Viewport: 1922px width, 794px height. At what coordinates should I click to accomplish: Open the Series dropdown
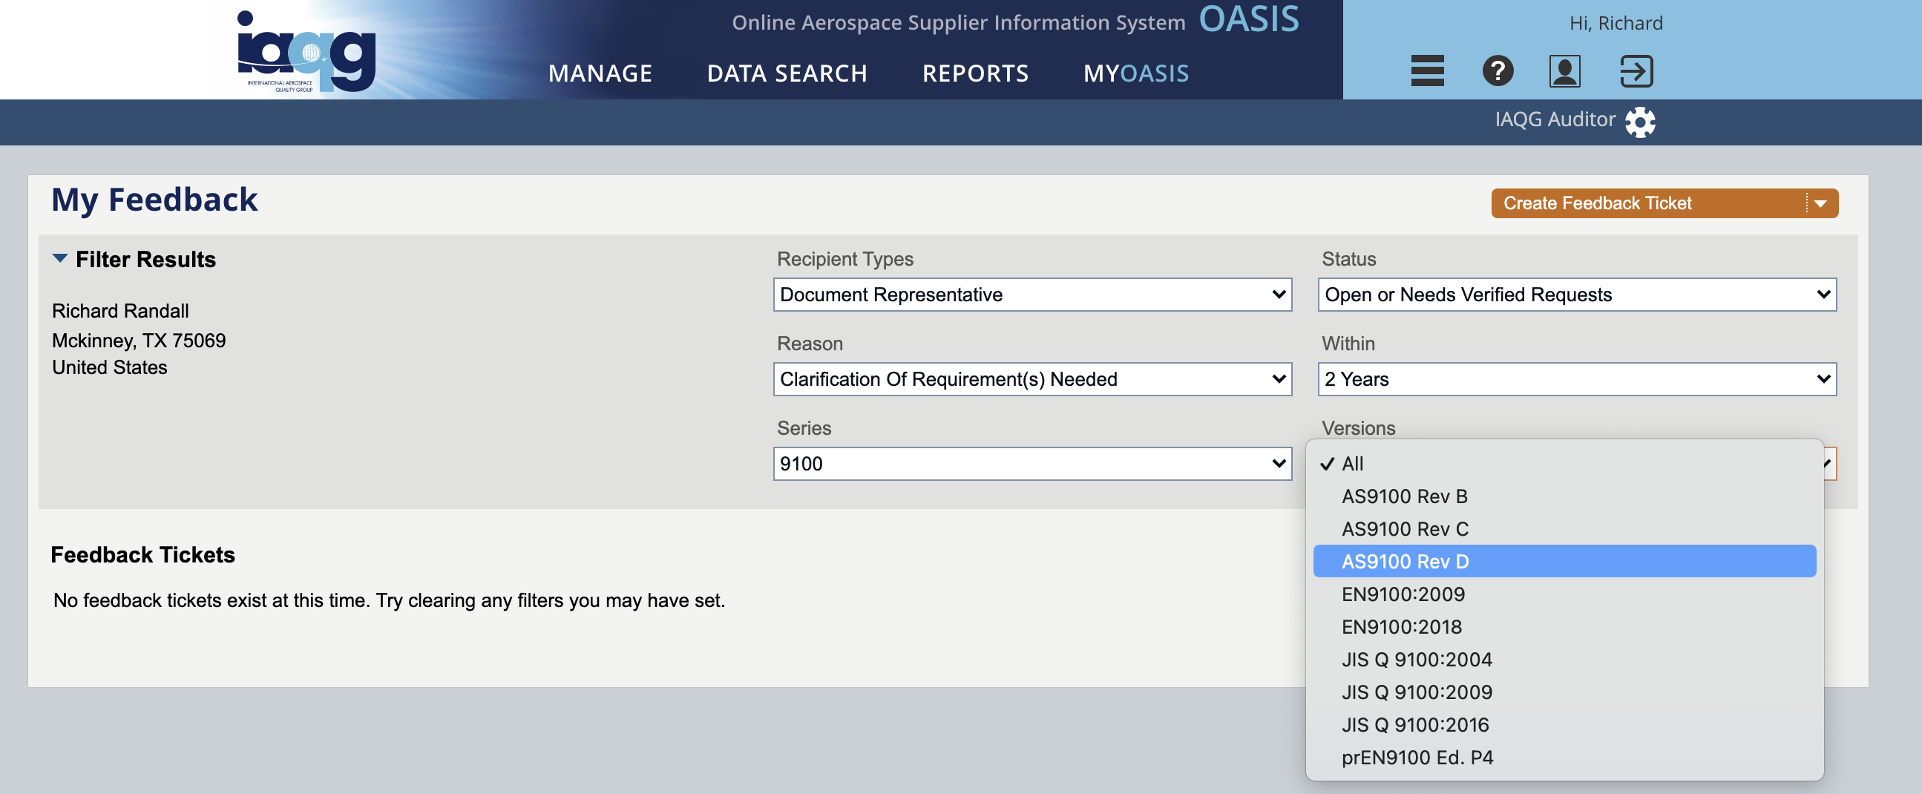(x=1033, y=464)
